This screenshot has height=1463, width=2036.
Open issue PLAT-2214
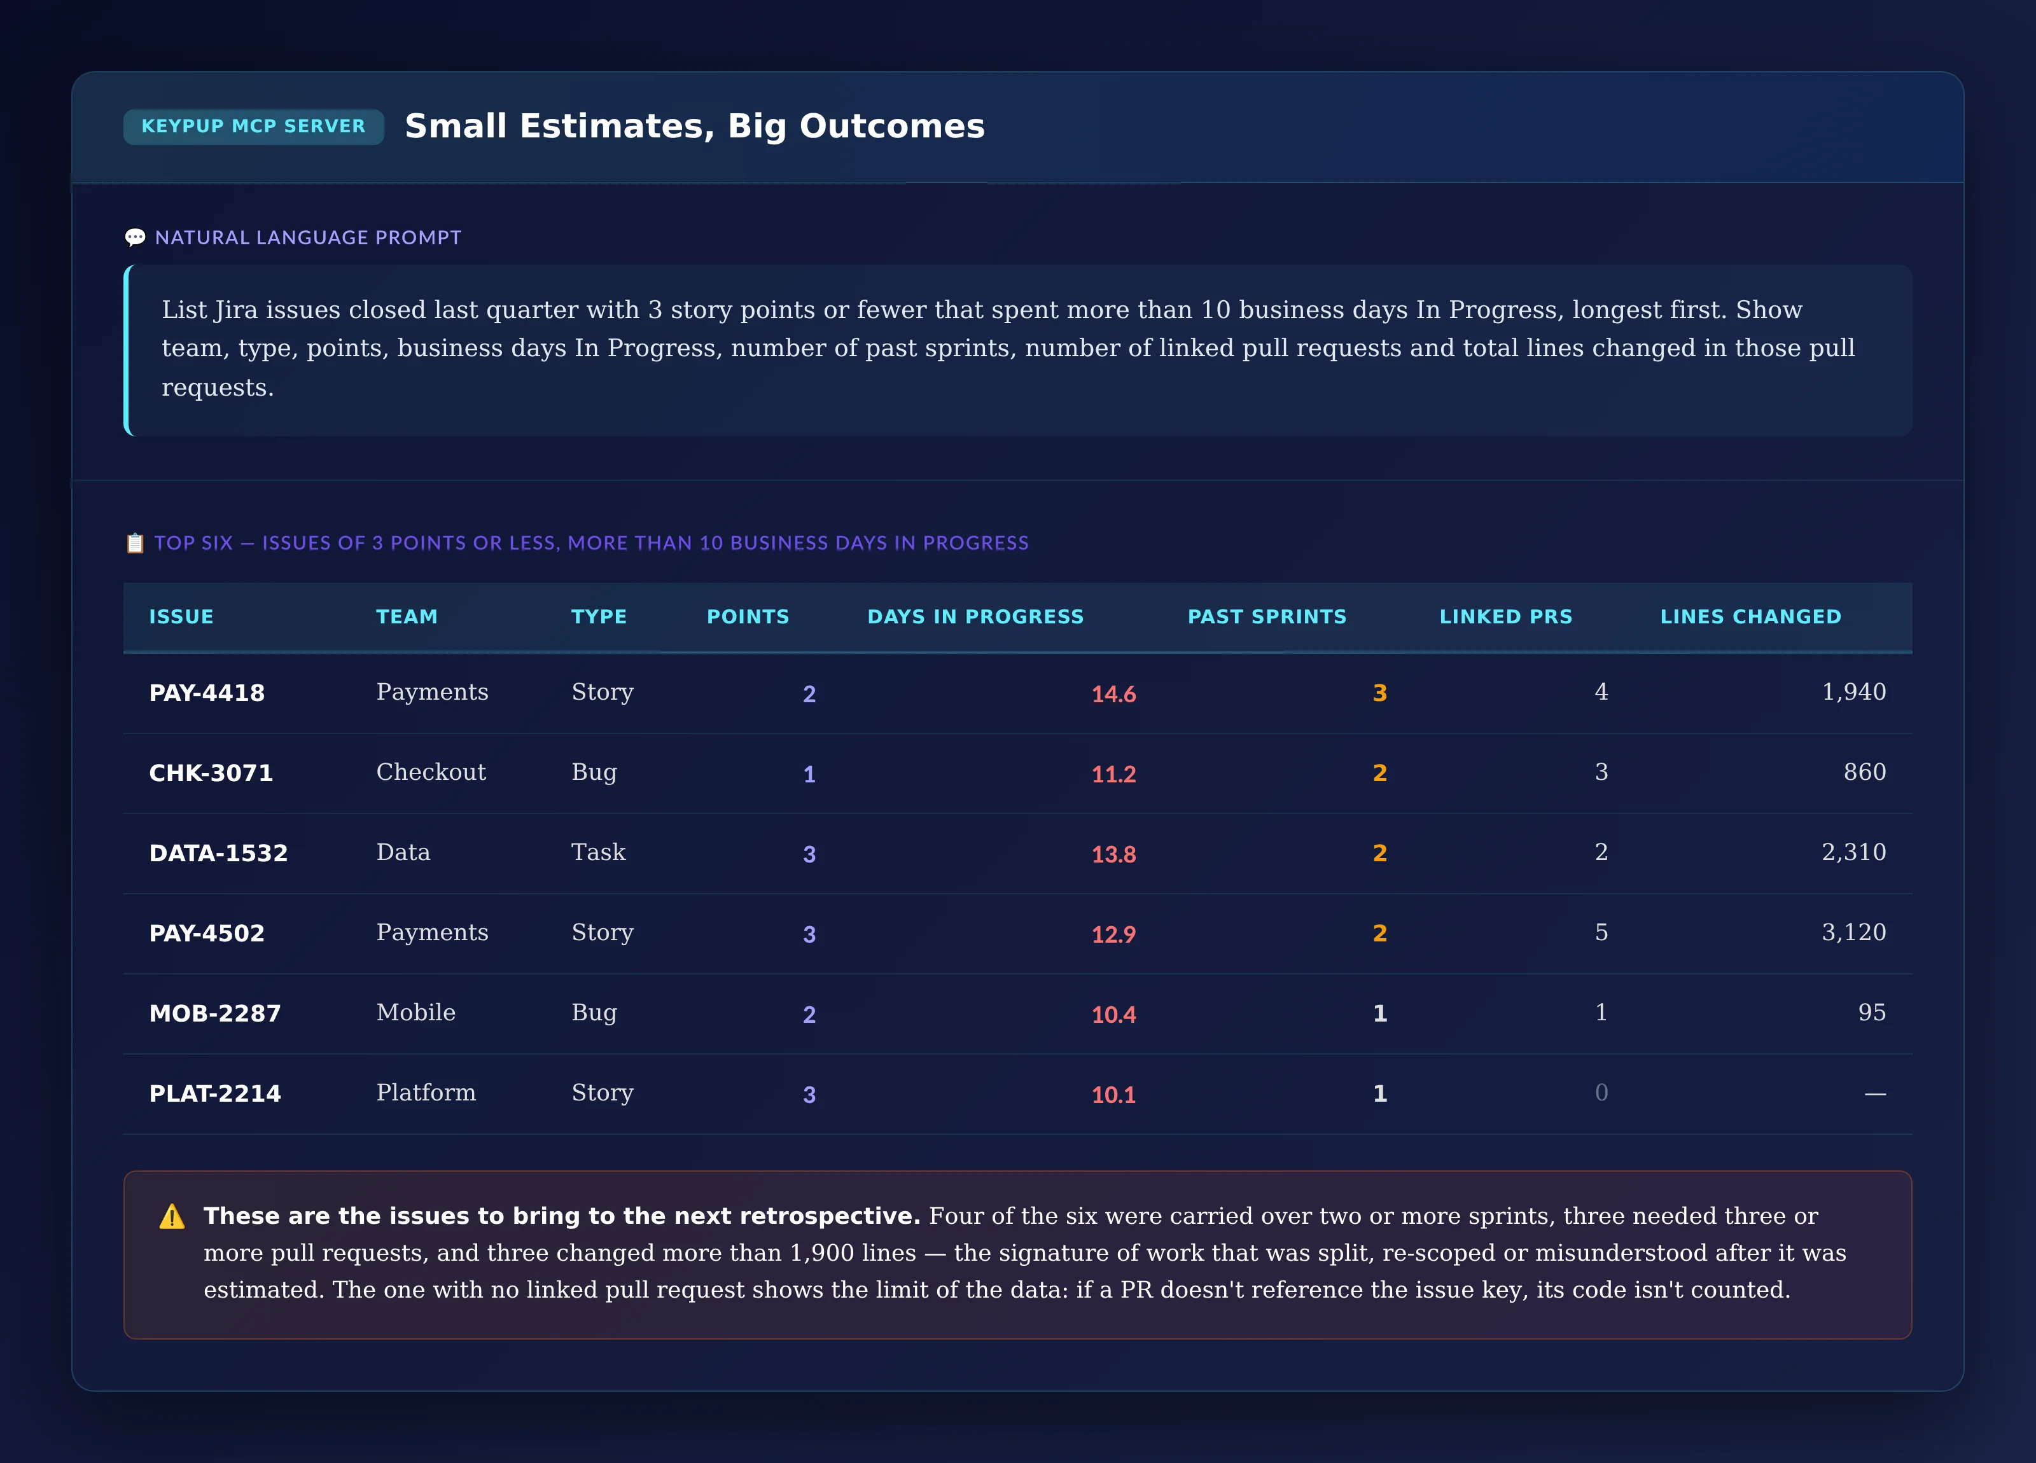(214, 1093)
